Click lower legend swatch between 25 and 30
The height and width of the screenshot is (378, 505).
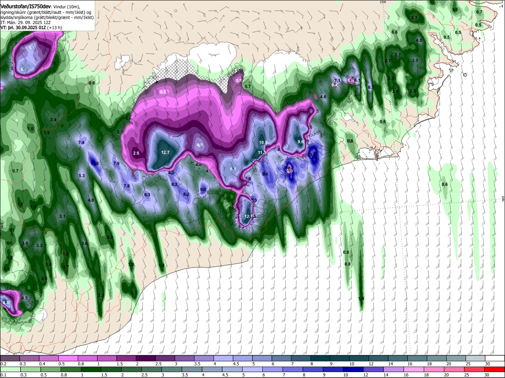pos(474,369)
